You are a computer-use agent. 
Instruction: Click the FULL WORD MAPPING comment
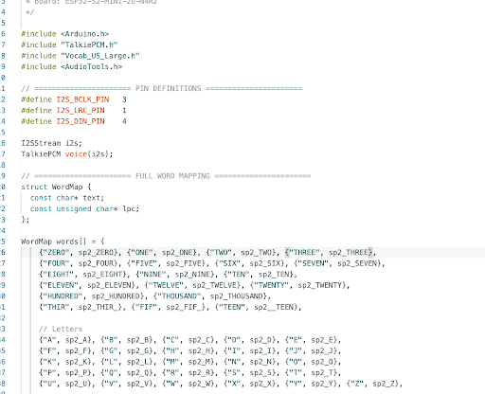click(x=166, y=176)
